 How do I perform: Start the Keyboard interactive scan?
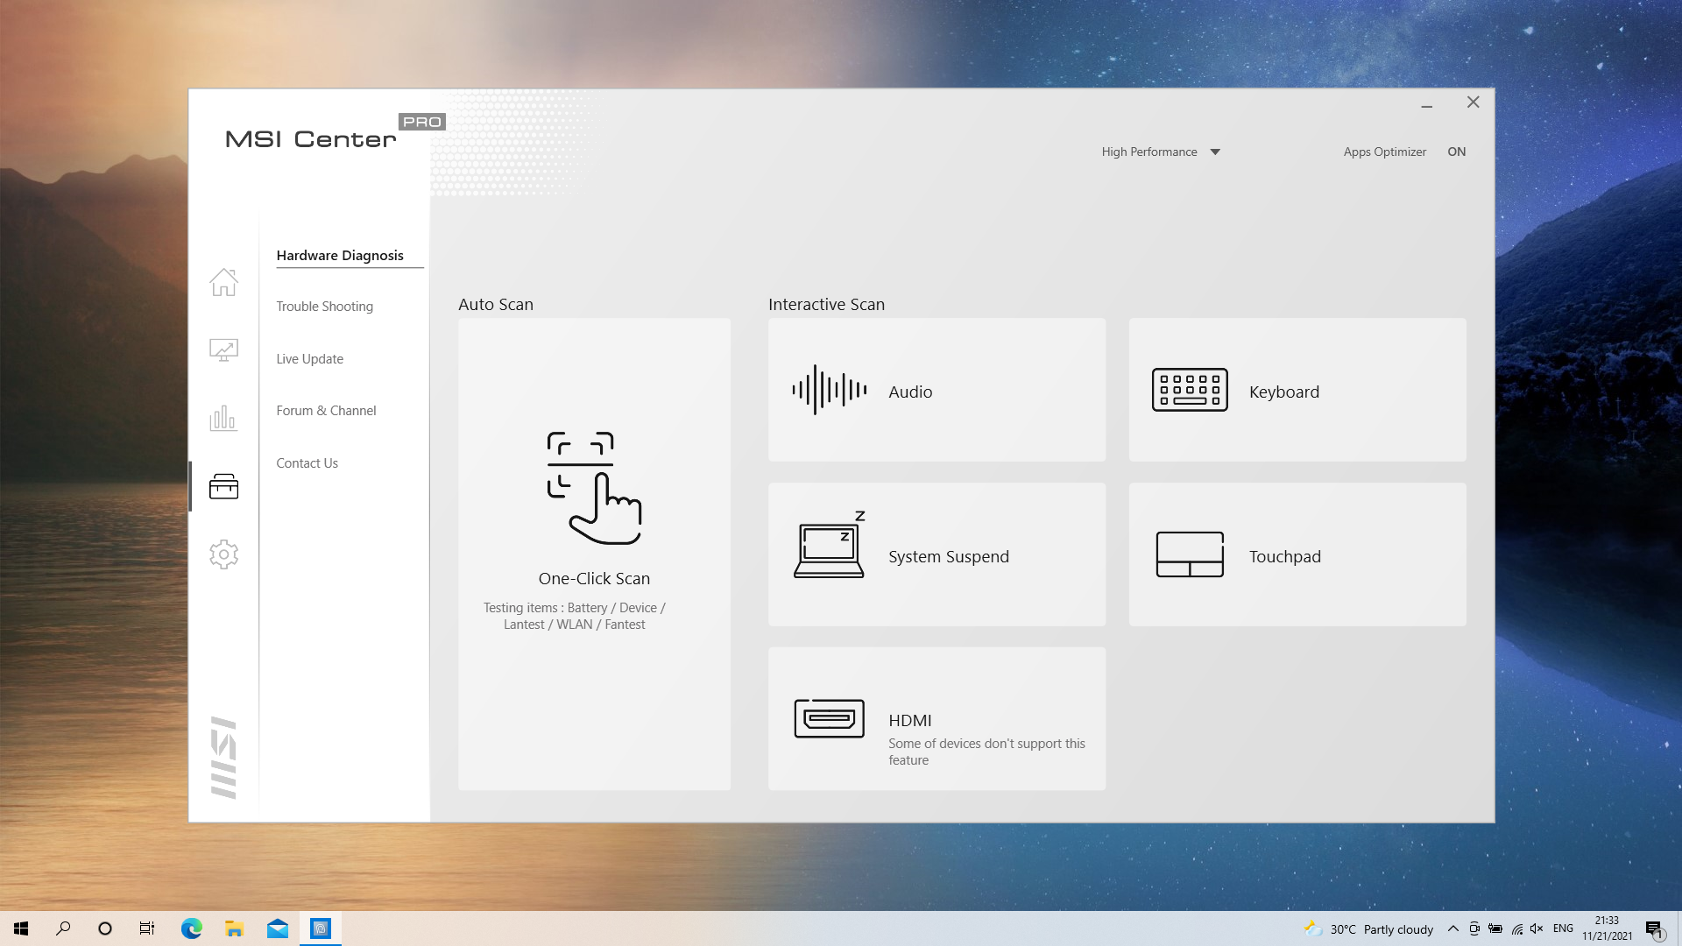[1297, 390]
